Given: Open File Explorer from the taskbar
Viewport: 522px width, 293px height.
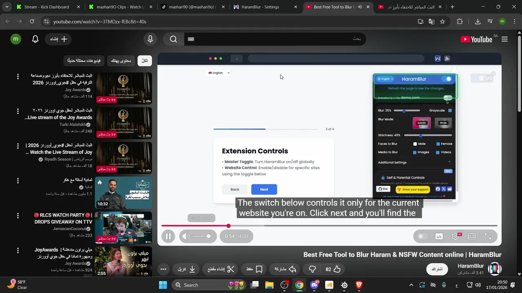Looking at the screenshot, I should tap(269, 285).
